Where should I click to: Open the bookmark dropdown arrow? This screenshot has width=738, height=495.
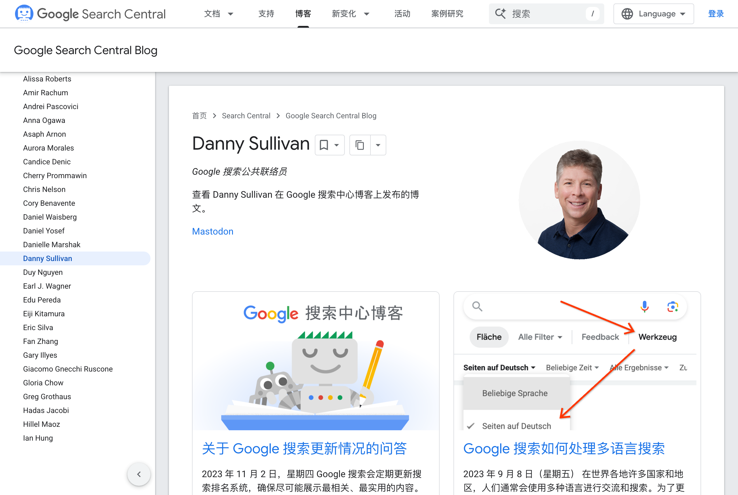pyautogui.click(x=337, y=145)
